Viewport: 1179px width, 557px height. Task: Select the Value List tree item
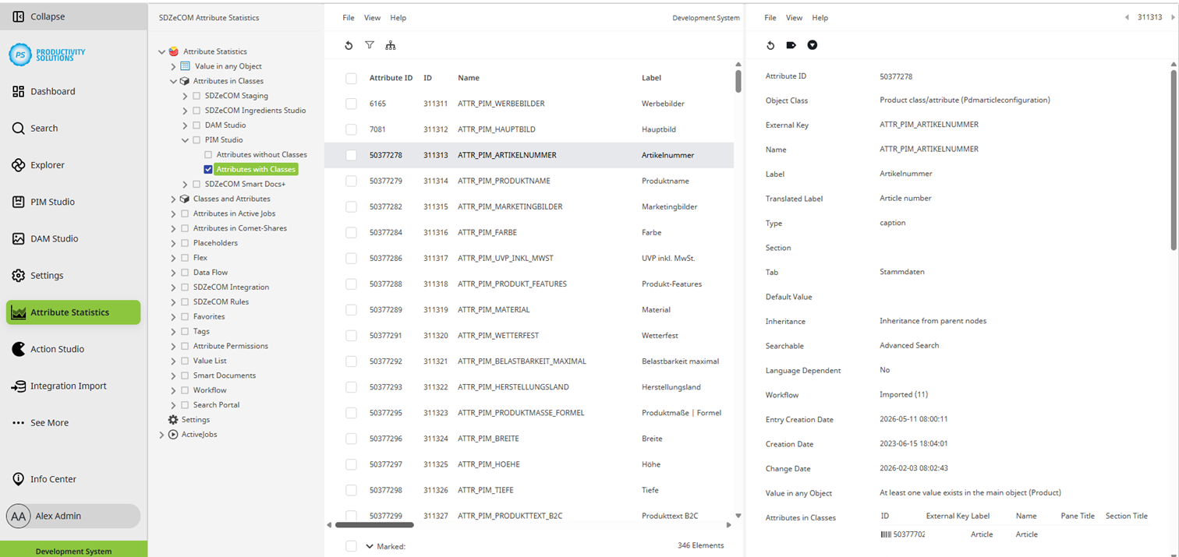pyautogui.click(x=210, y=361)
